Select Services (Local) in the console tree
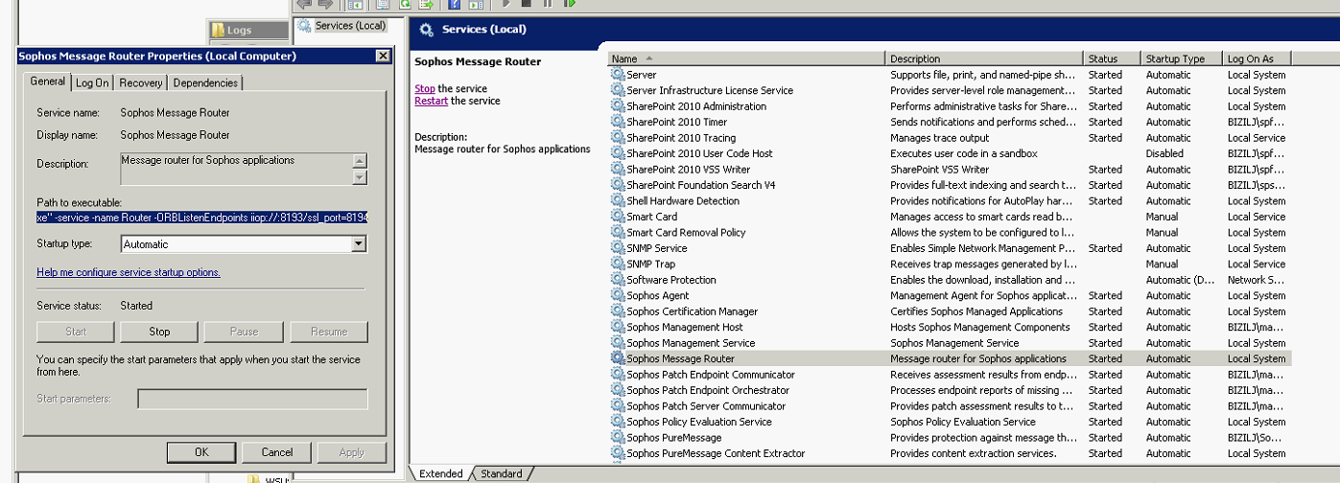 click(350, 25)
